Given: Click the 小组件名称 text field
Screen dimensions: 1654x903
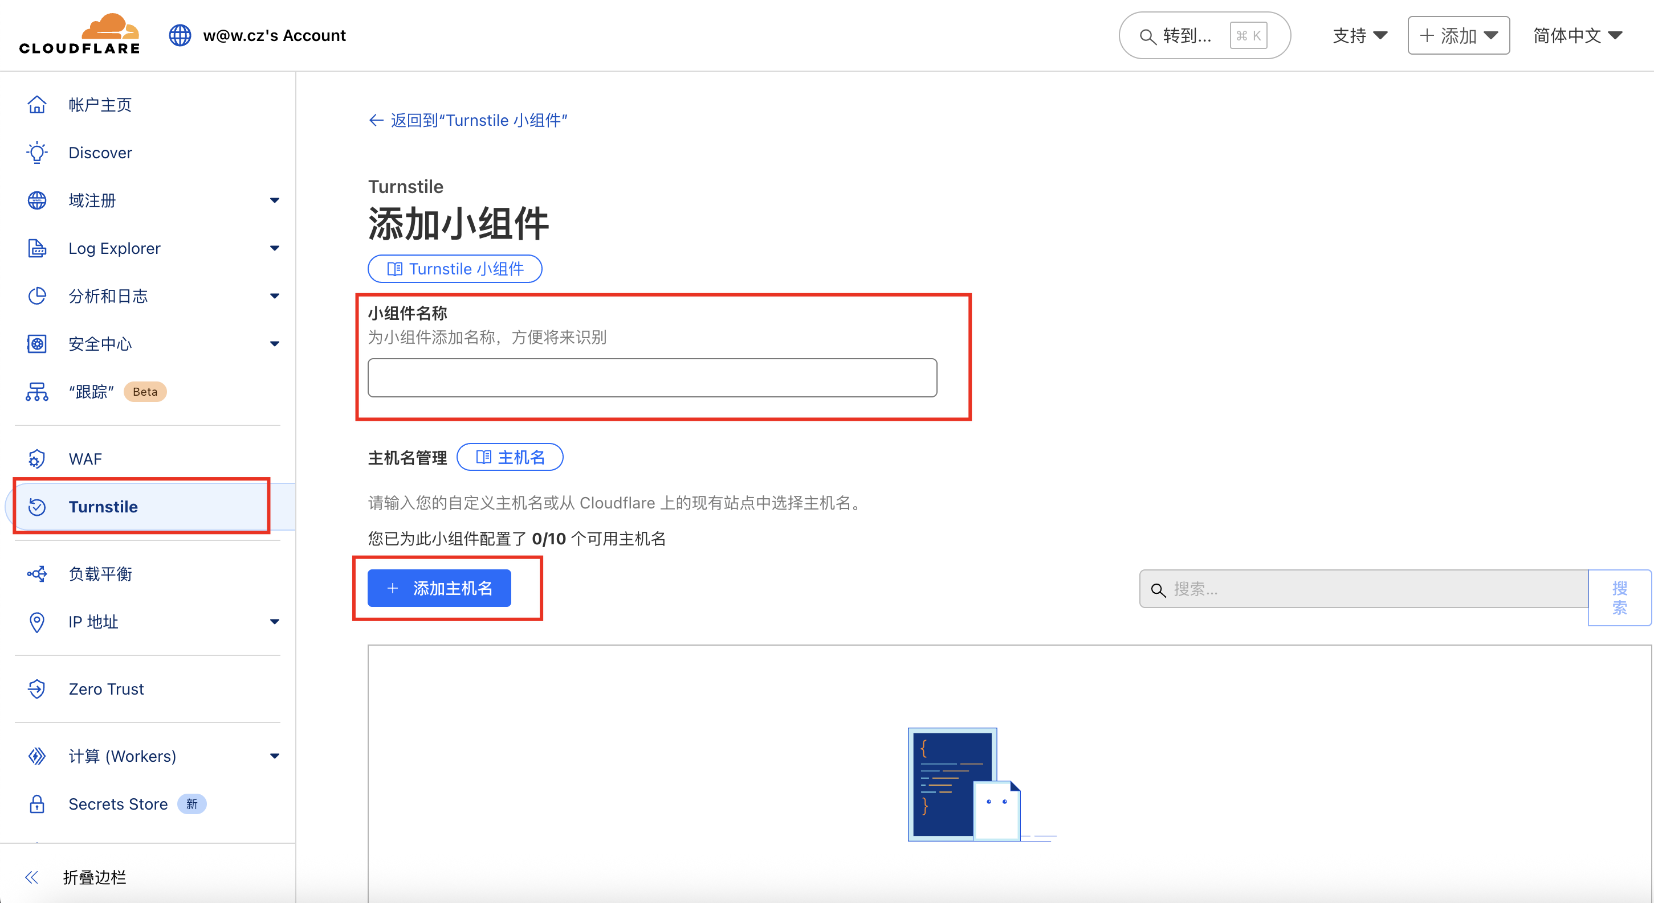Looking at the screenshot, I should [651, 377].
